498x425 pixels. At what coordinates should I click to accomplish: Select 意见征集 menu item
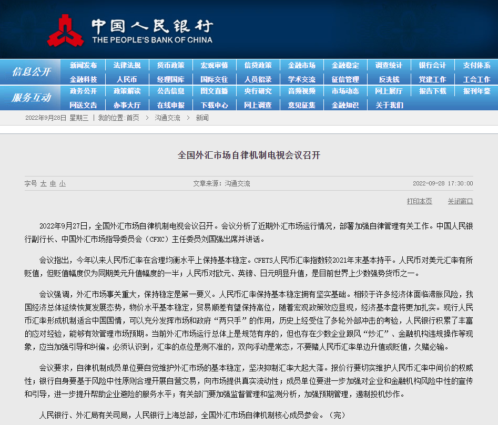(x=302, y=105)
